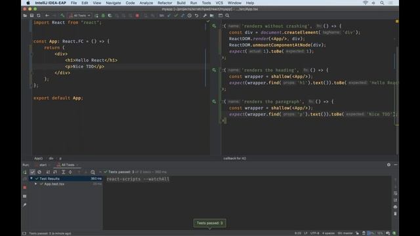
Task: Open the All Tests run configuration dropdown
Action: [x=79, y=16]
